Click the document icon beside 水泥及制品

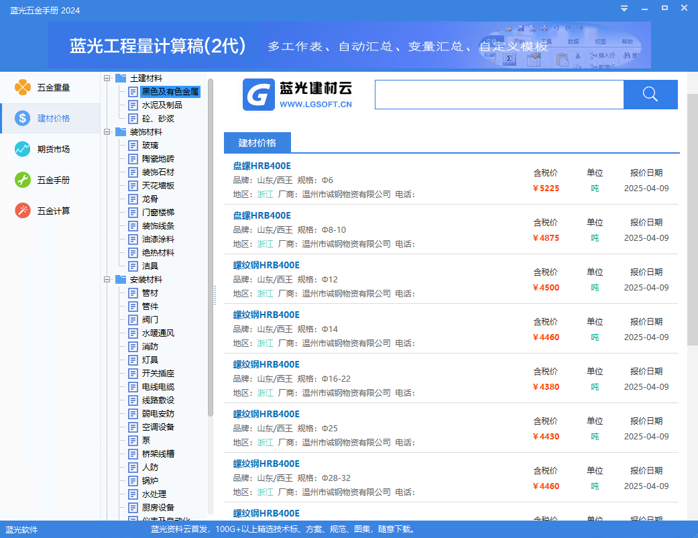[x=133, y=105]
